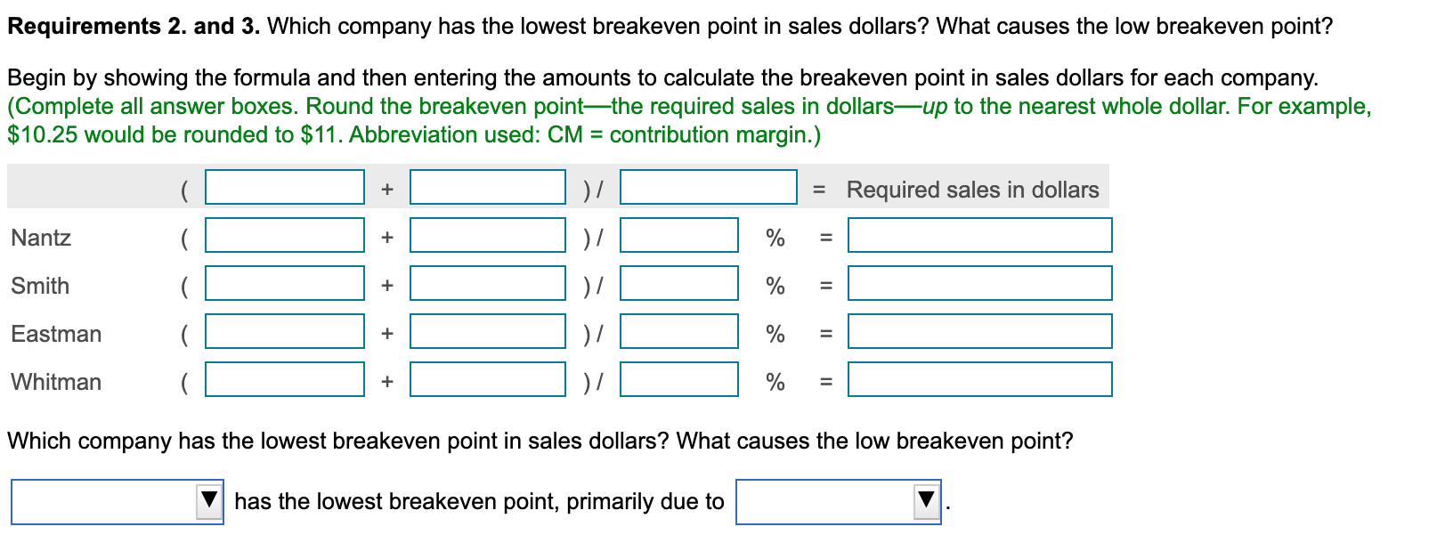This screenshot has width=1437, height=559.
Task: Click the first formula box in the header row
Action: tap(285, 188)
